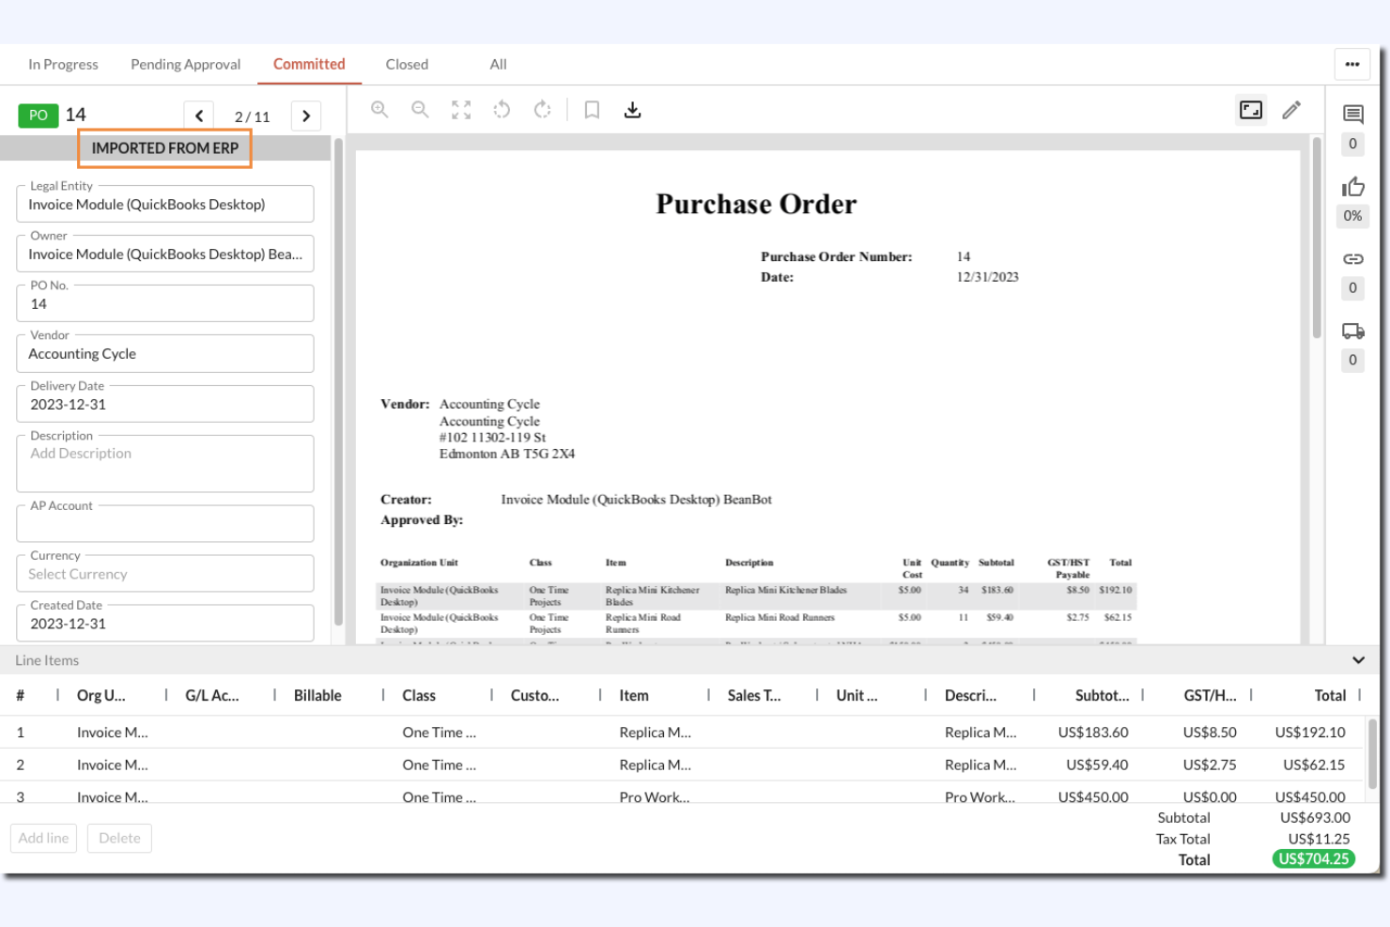Click the Zoom Out magnifier icon

pyautogui.click(x=420, y=109)
